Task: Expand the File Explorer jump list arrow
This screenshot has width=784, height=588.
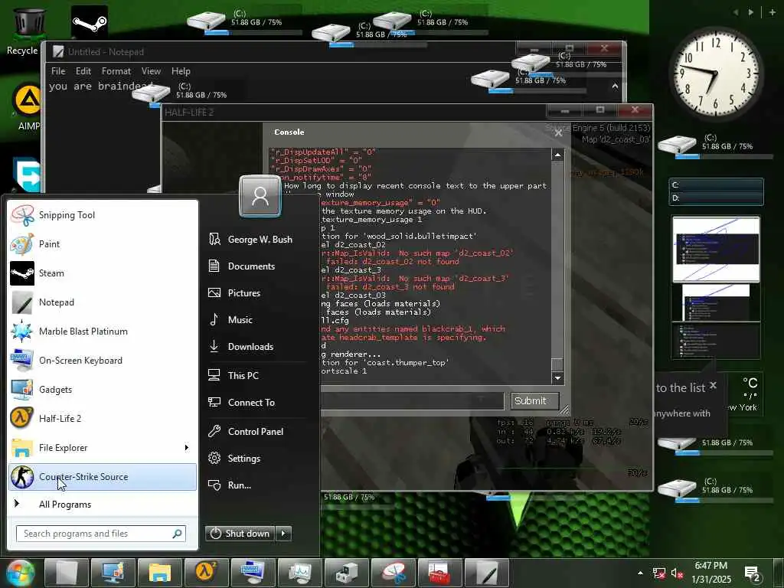Action: pyautogui.click(x=187, y=447)
